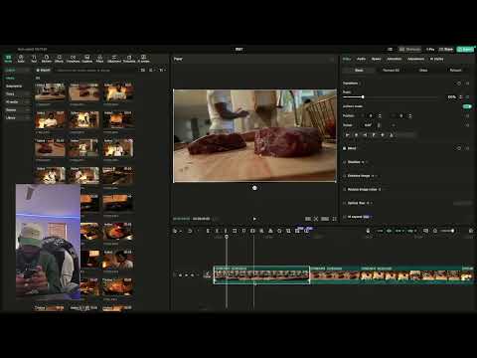Open the Stickers panel icon
This screenshot has height=358, width=477.
click(47, 59)
